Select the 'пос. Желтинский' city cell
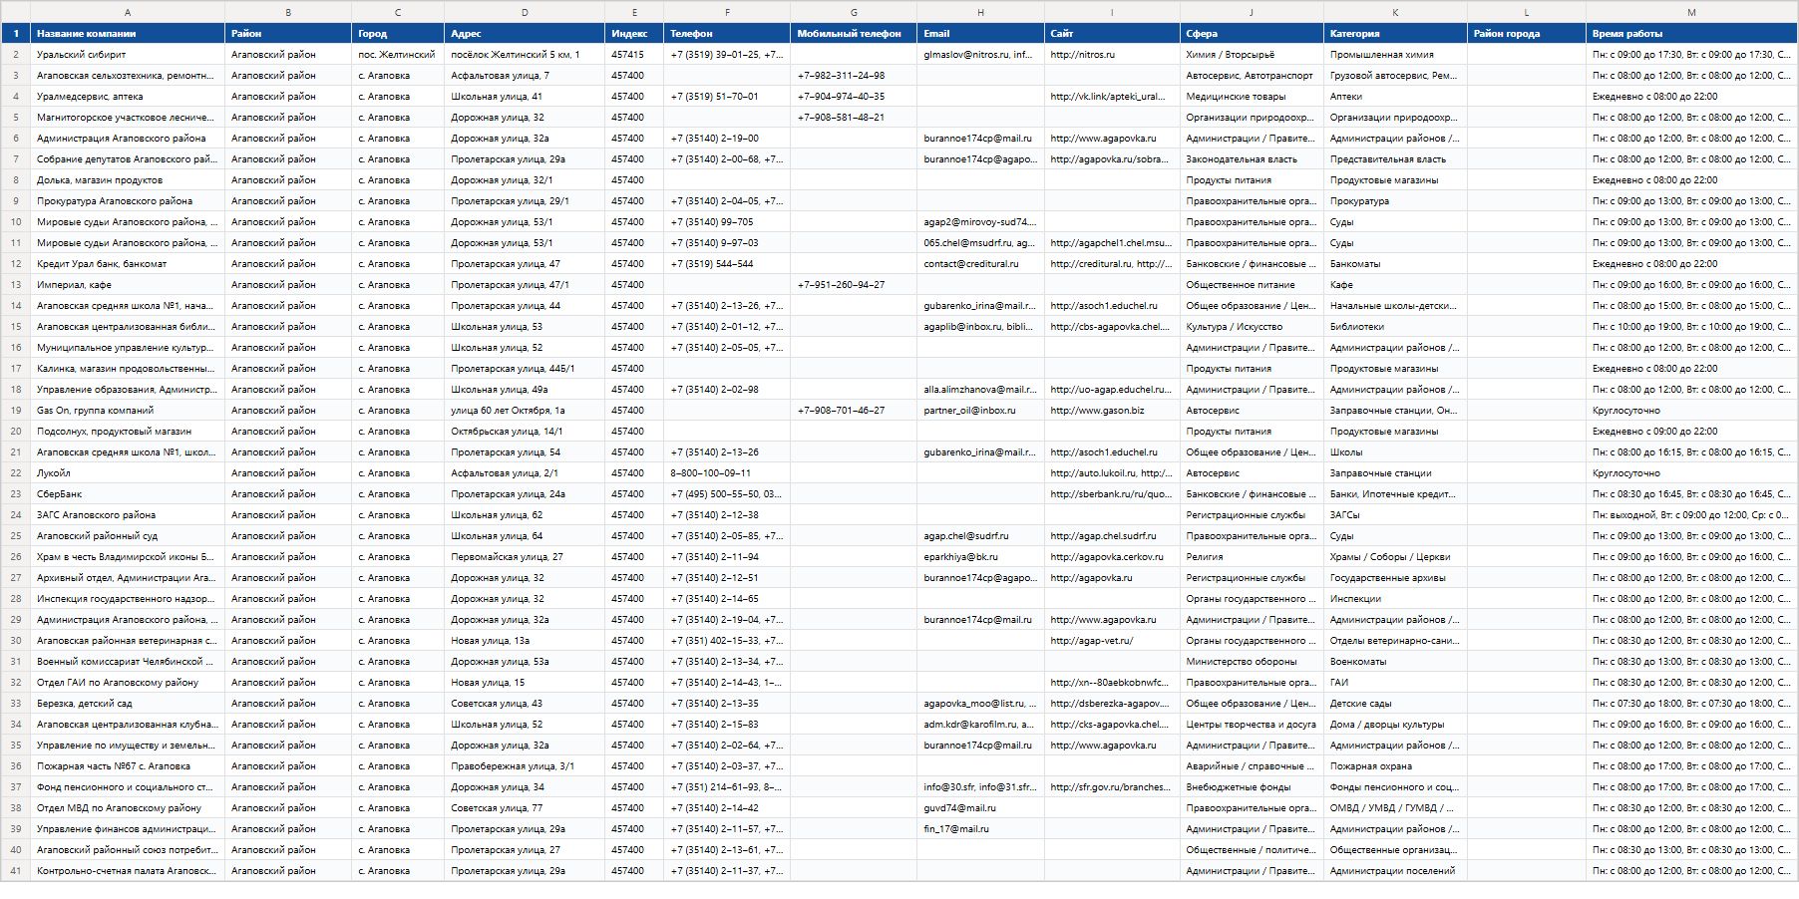 pyautogui.click(x=398, y=55)
